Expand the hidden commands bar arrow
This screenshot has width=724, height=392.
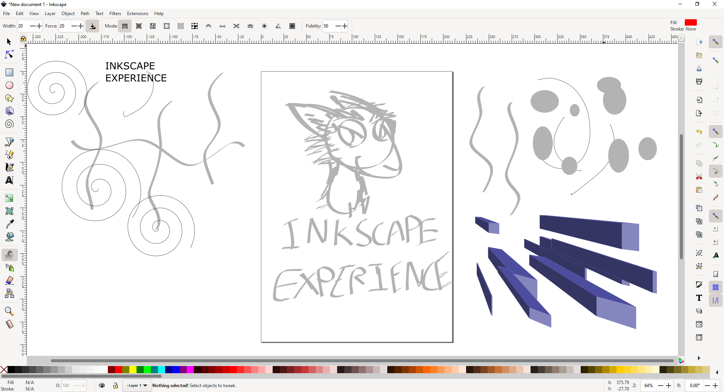tap(699, 358)
